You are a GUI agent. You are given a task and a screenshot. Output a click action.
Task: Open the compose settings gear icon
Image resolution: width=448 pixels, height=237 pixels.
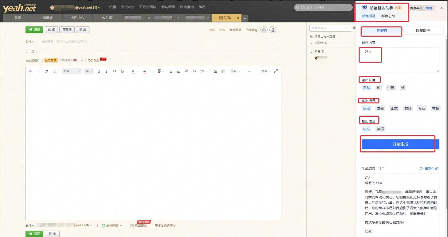[x=264, y=30]
